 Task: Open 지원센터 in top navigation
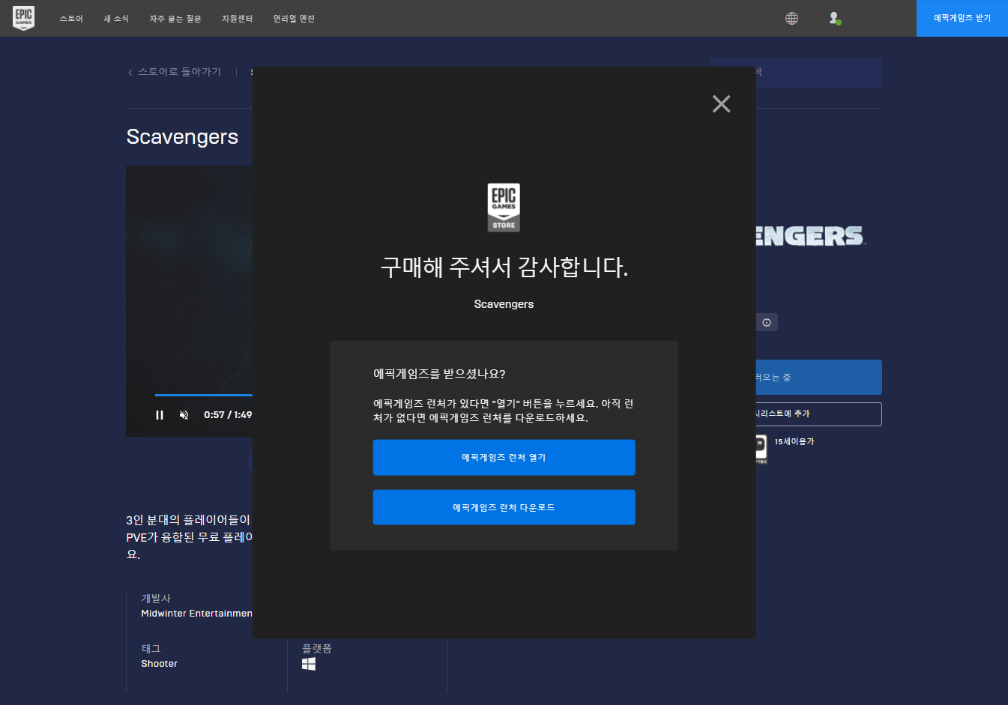click(x=237, y=19)
